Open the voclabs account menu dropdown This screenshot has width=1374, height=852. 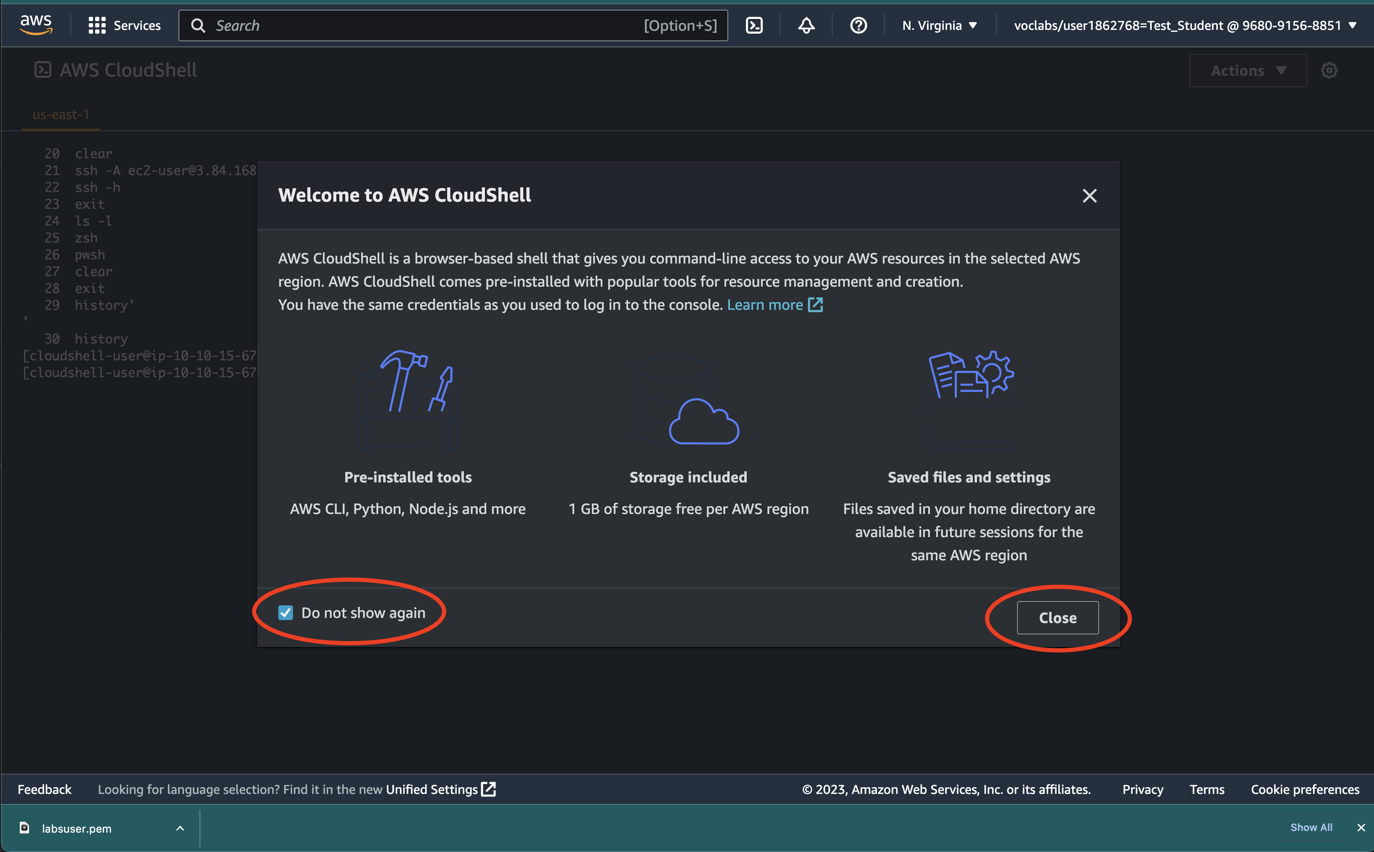[x=1185, y=25]
